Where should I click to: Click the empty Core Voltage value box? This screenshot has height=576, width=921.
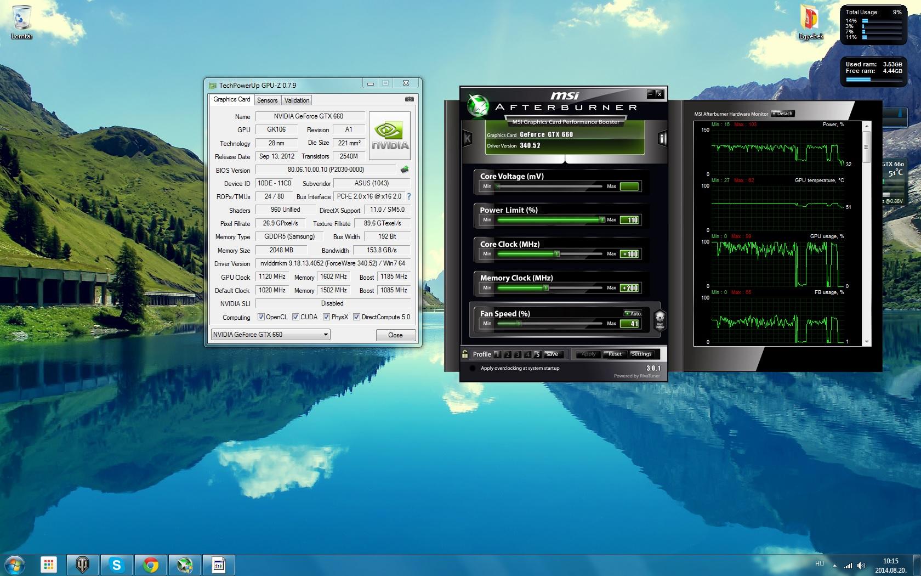tap(629, 187)
